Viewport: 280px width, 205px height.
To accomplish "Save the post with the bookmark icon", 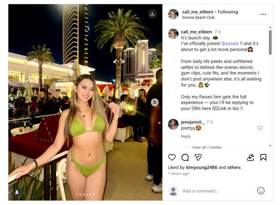I will tap(263, 157).
